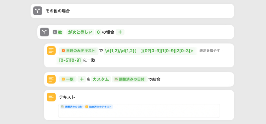Viewport: 266px width, 124px height.
Task: Select the 結合済みのテキスト token in the text box
Action: click(98, 106)
